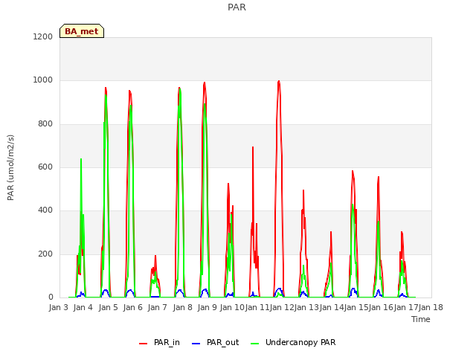Click the Jan 5 x-axis tick label
Screen dimensions: 476x357
point(108,307)
